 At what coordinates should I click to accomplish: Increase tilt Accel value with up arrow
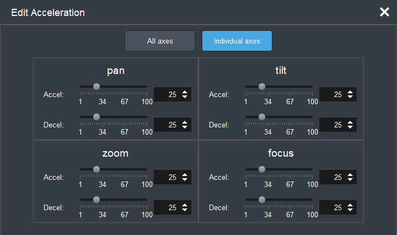click(x=350, y=92)
